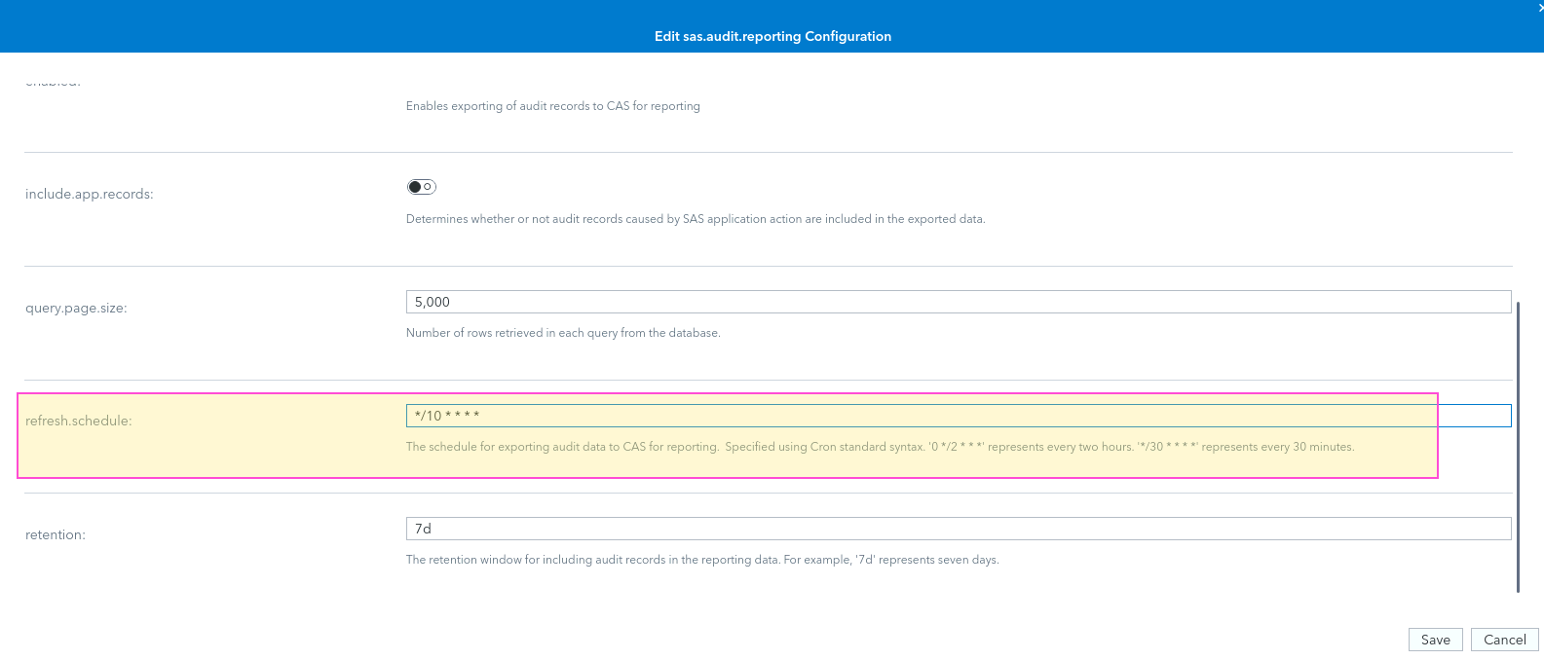Click the 'Number of rows retrieved' description
This screenshot has height=660, width=1544.
(563, 333)
